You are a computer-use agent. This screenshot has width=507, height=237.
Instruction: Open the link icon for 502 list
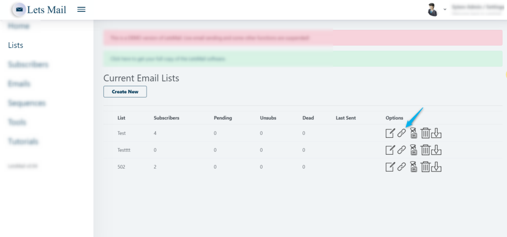click(401, 167)
